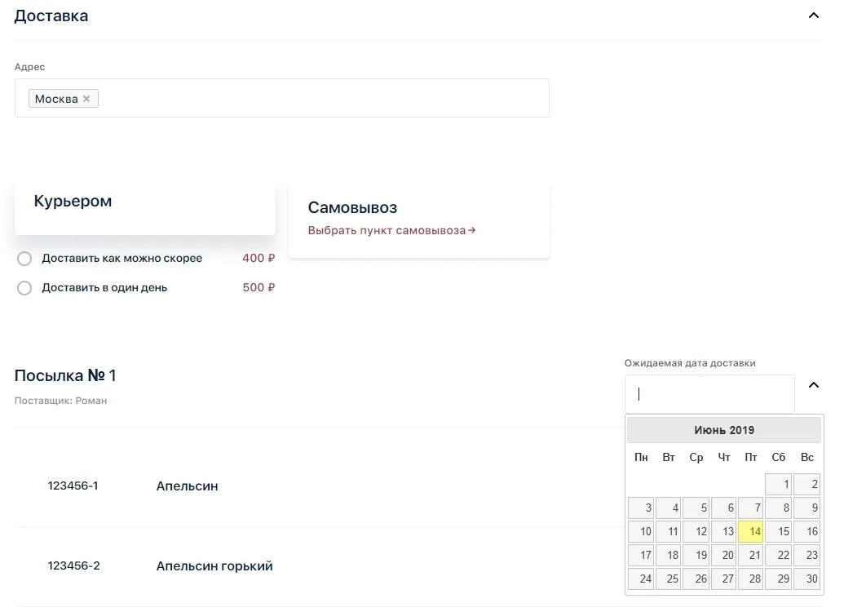Pick June 15 in the calendar
The image size is (844, 612).
point(778,531)
